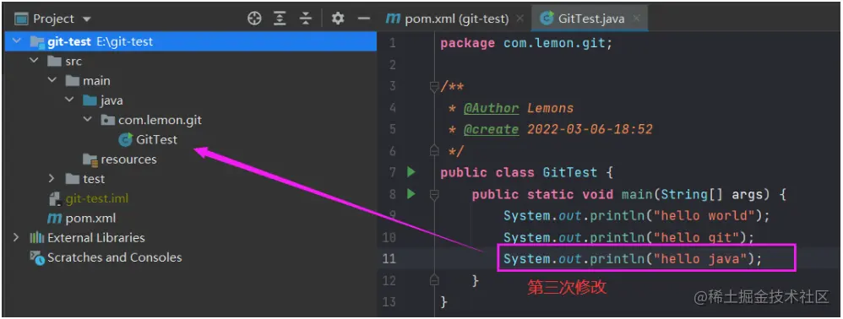
Task: Select the test folder
Action: (x=94, y=179)
